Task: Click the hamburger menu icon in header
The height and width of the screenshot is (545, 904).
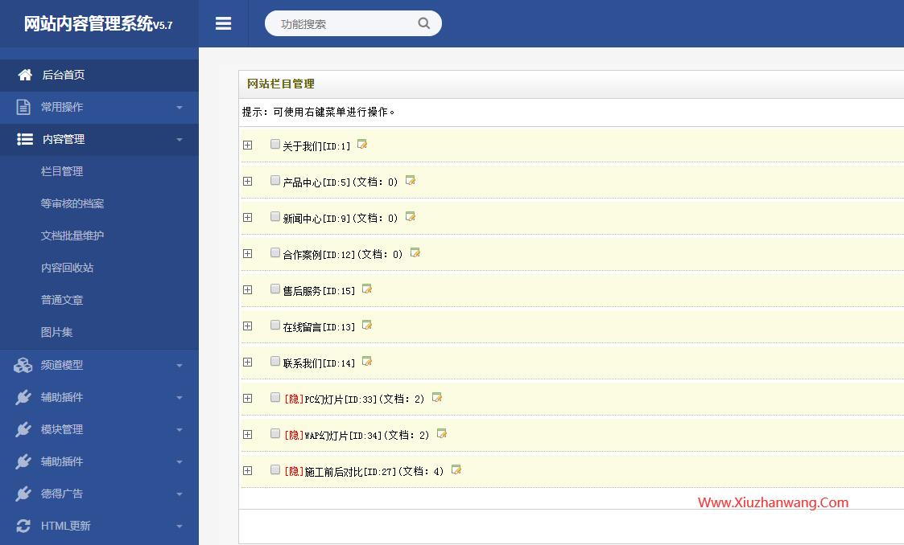Action: (224, 24)
